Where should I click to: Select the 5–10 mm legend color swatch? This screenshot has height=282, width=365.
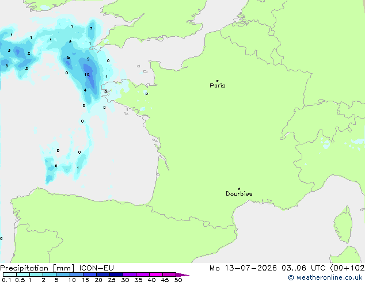[x=63, y=275]
